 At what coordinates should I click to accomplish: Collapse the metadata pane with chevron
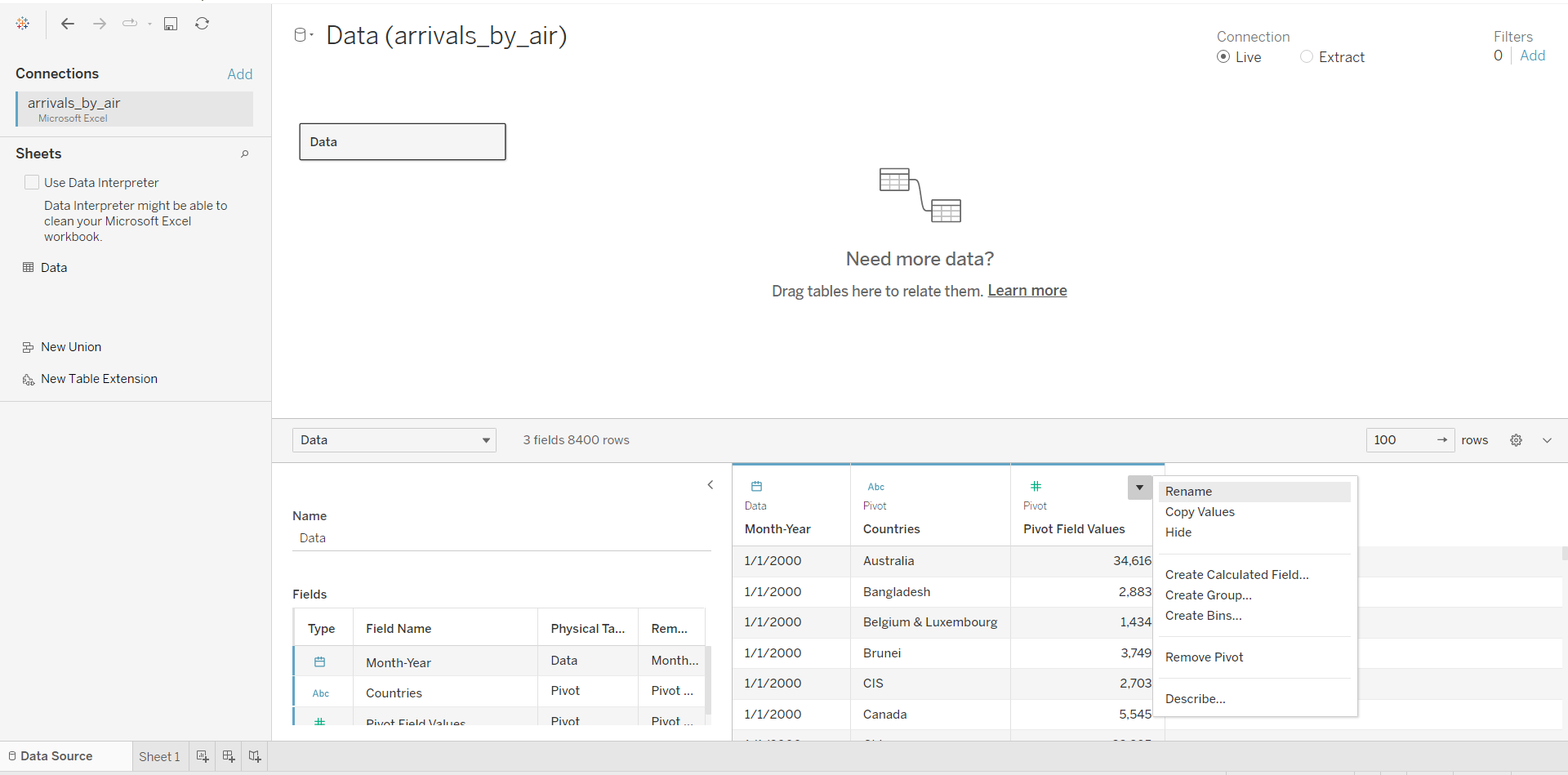(x=710, y=485)
